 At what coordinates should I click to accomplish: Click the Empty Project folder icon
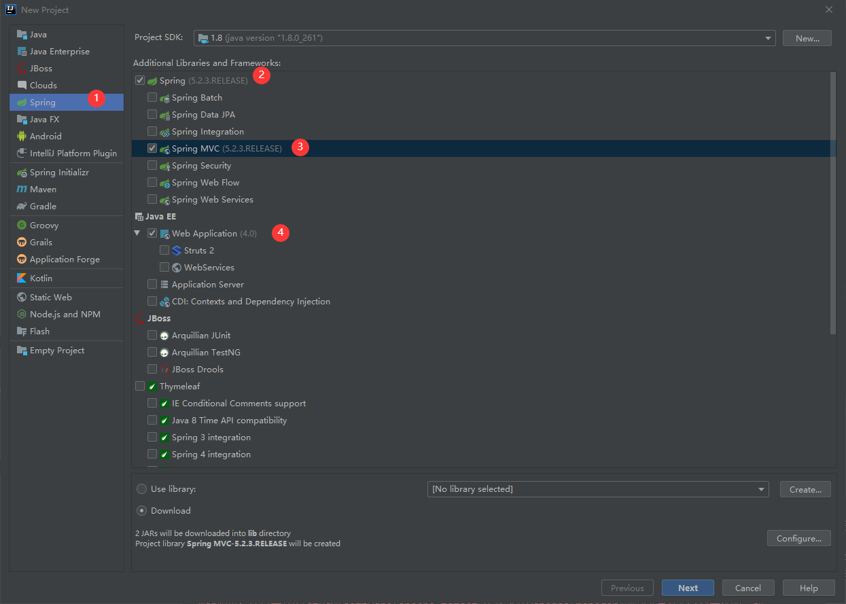coord(22,350)
